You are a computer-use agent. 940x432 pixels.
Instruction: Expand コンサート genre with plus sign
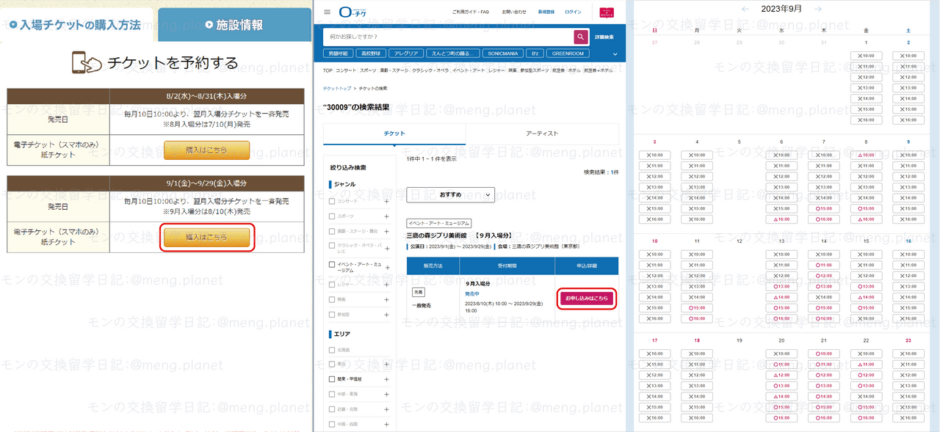point(386,201)
